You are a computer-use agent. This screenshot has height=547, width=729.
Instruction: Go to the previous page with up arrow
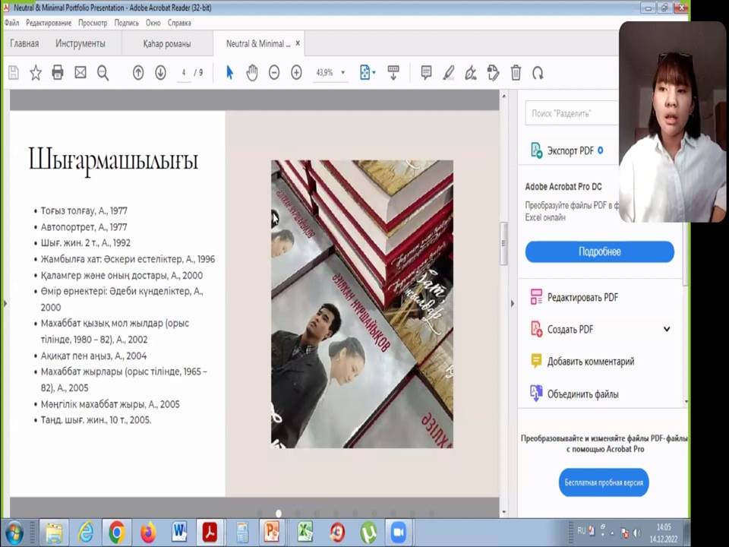point(138,73)
